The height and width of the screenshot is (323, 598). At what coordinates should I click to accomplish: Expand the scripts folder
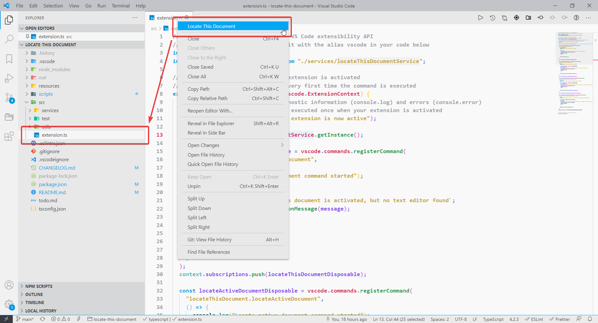82,94
